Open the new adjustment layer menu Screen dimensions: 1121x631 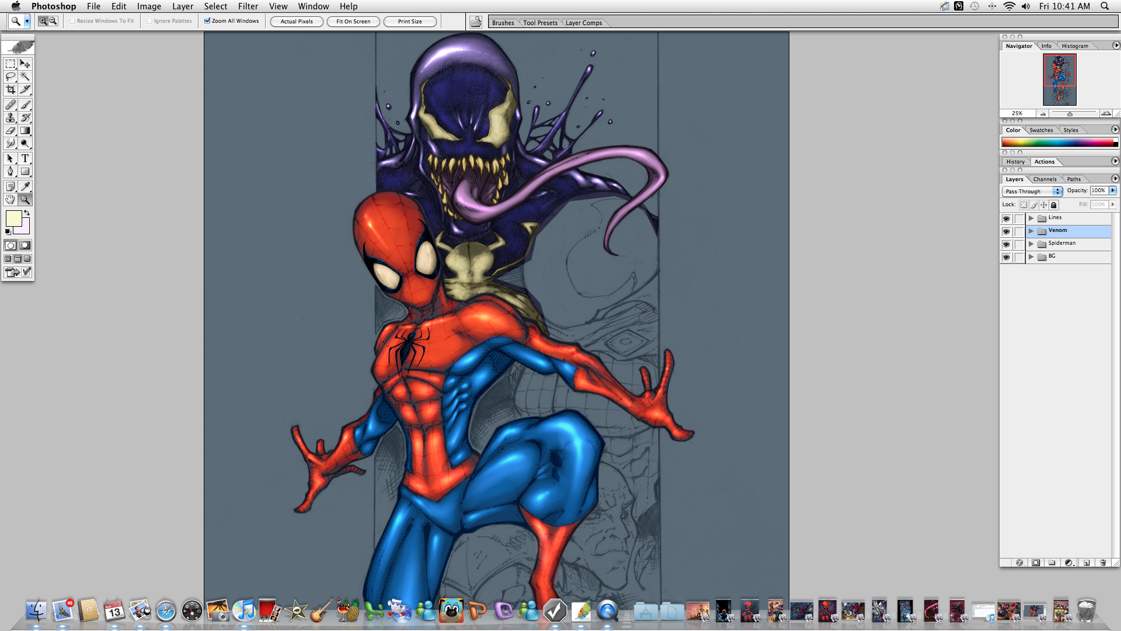[1069, 563]
